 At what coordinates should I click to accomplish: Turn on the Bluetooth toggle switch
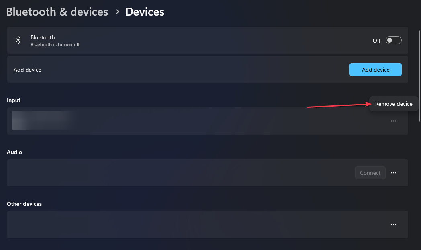tap(394, 40)
